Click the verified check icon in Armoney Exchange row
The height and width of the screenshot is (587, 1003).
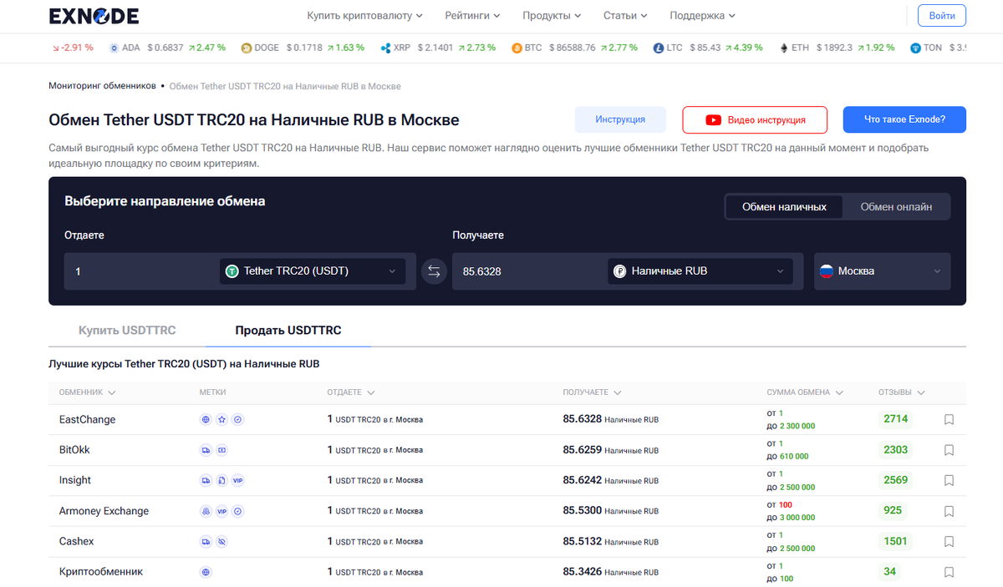[x=237, y=510]
